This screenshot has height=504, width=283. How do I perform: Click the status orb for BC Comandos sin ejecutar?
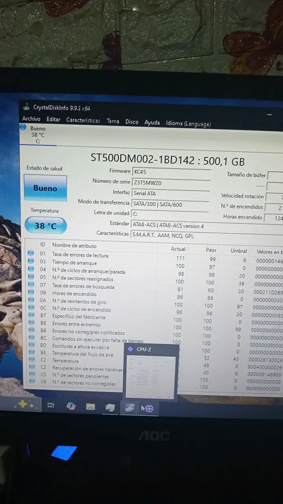(x=31, y=338)
